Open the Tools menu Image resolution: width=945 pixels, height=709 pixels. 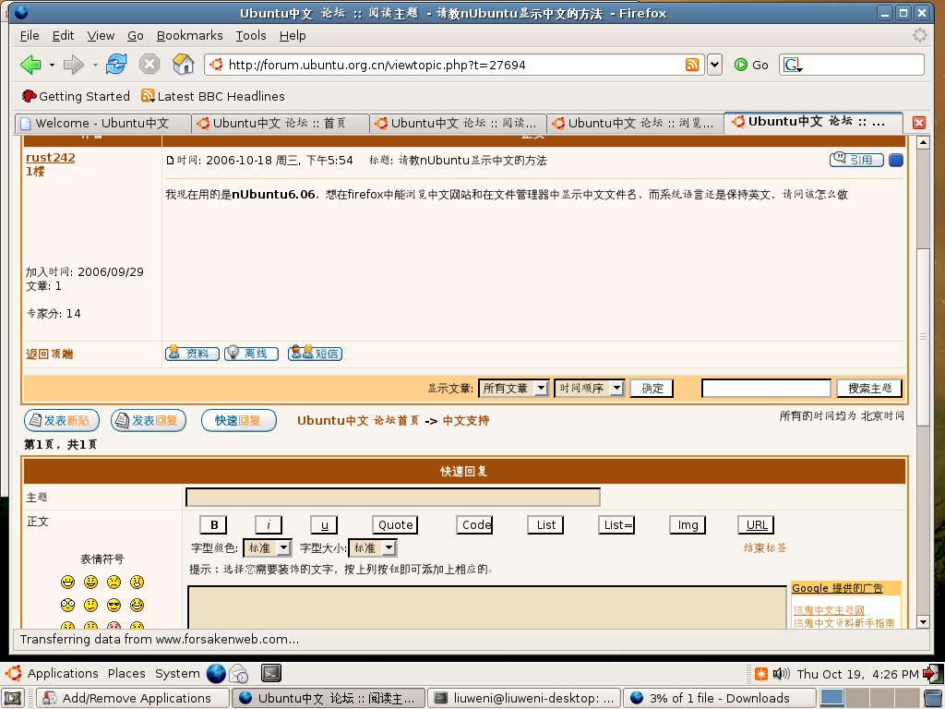pyautogui.click(x=251, y=36)
